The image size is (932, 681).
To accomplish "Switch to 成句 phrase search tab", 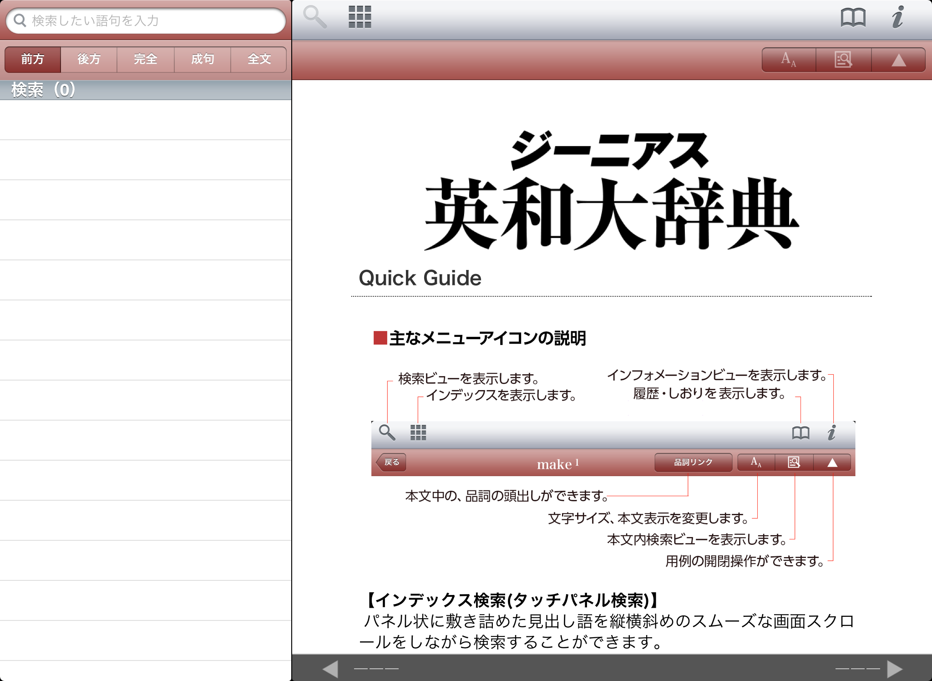I will (x=203, y=59).
